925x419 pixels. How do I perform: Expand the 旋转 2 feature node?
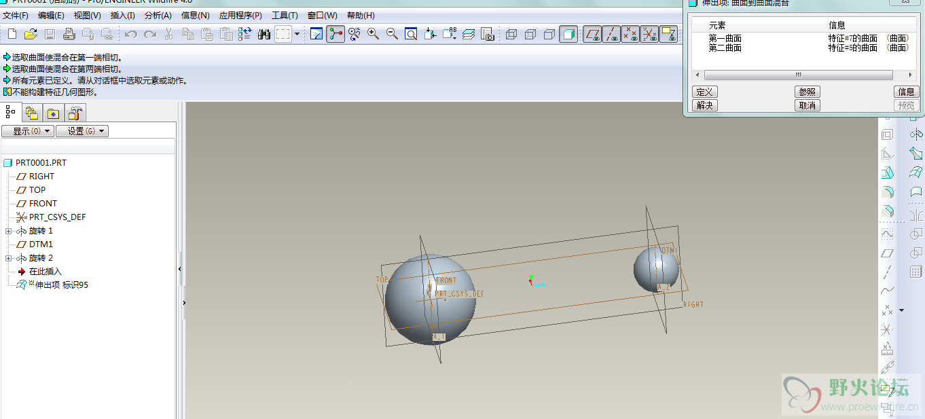click(x=9, y=258)
